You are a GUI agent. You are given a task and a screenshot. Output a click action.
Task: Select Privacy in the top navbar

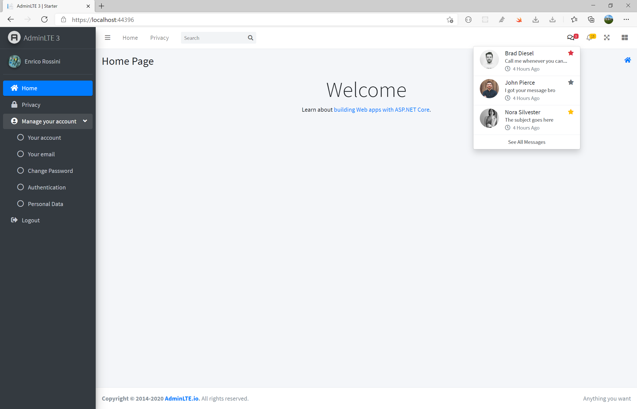159,37
